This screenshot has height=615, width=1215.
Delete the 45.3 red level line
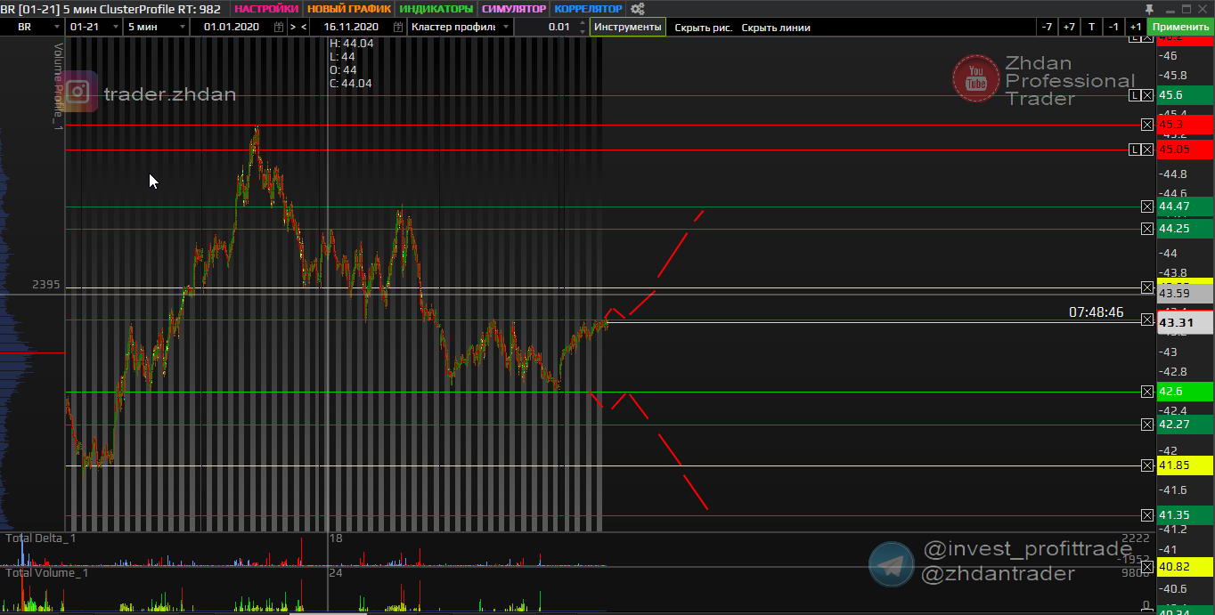point(1147,125)
